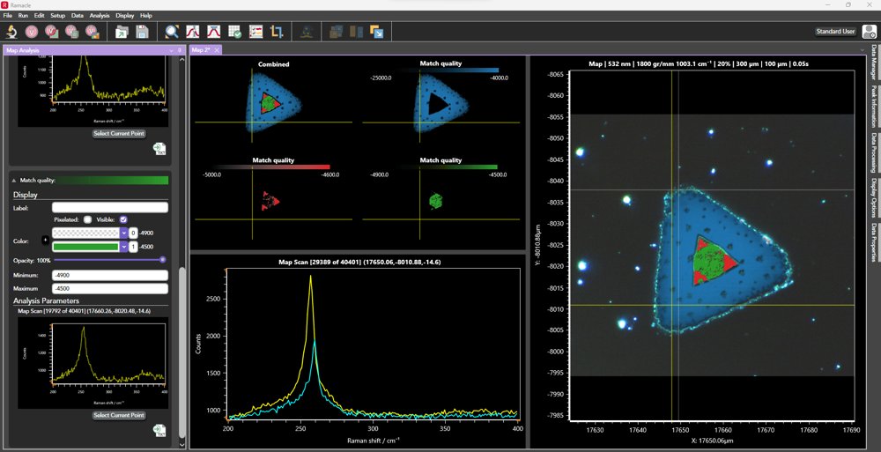Image resolution: width=881 pixels, height=452 pixels.
Task: Export TXT icon below Map Scan 19792 spectrum
Action: tap(159, 431)
